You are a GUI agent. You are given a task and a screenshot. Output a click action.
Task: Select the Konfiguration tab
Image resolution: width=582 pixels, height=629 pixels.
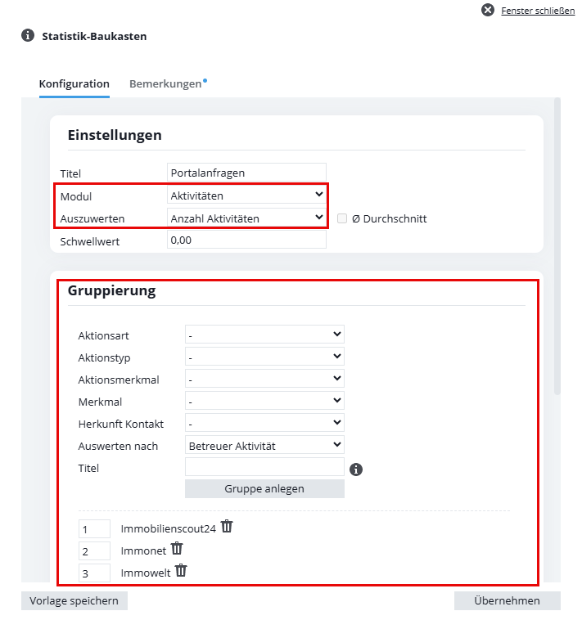74,83
